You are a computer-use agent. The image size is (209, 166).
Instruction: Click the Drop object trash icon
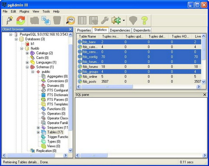[57, 20]
